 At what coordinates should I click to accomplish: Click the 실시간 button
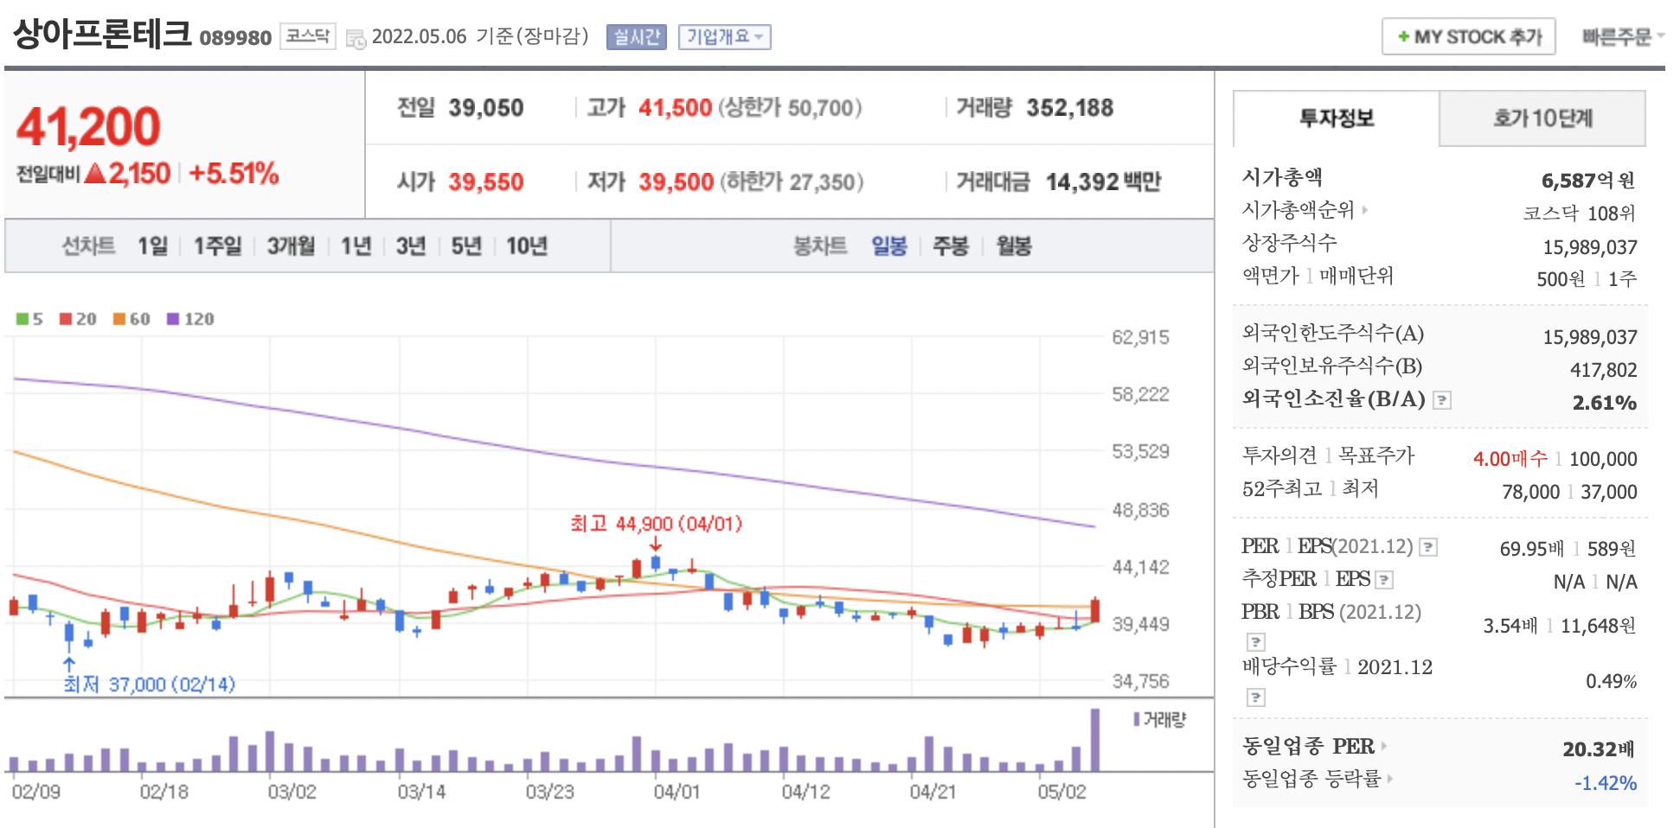(x=637, y=37)
